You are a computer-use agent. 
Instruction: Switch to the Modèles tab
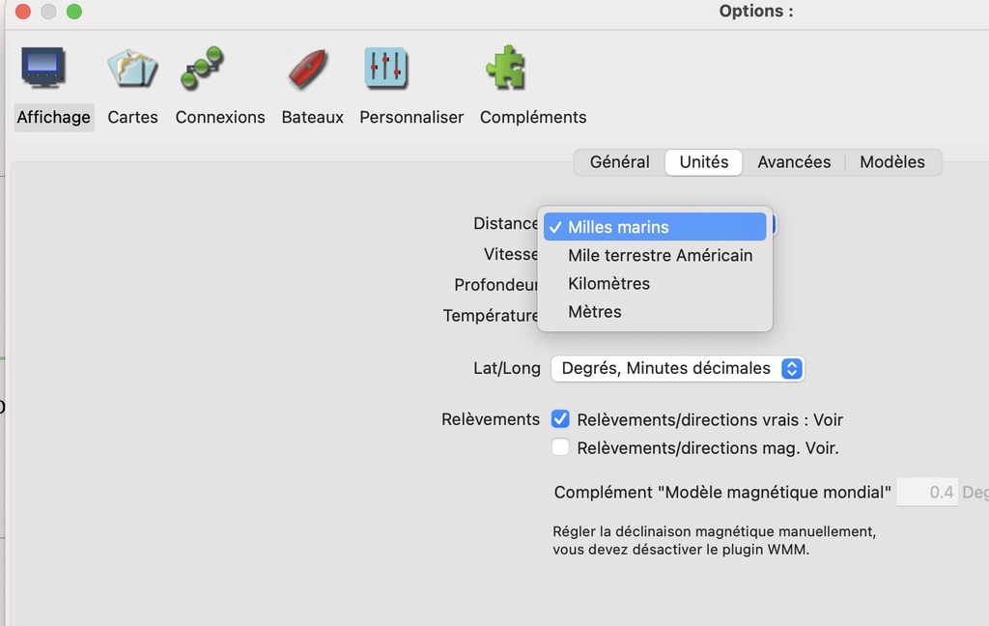tap(891, 162)
